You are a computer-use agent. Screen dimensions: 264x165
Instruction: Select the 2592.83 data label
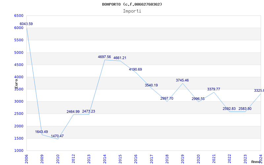click(229, 109)
